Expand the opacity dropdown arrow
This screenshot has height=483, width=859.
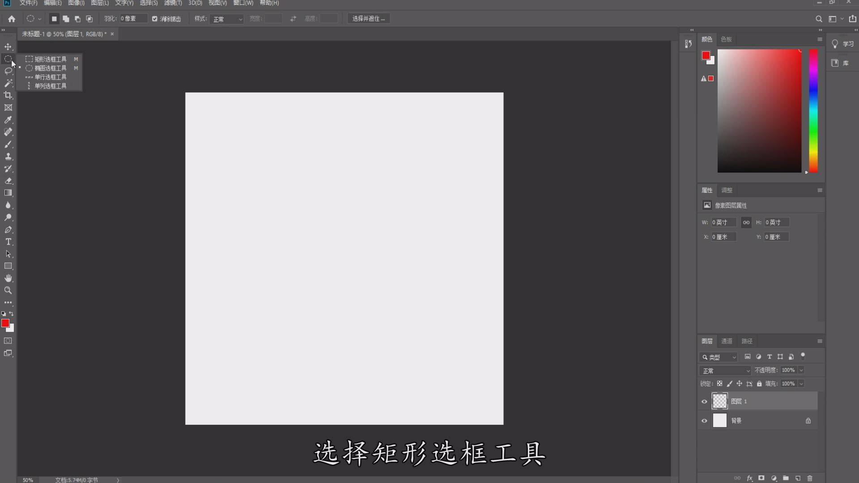801,370
